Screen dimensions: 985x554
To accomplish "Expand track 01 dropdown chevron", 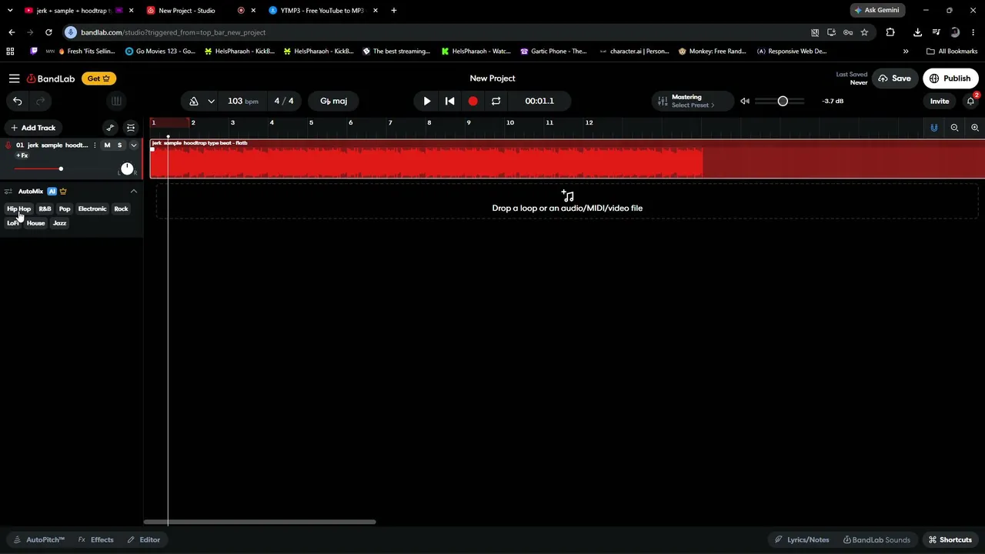I will click(133, 145).
